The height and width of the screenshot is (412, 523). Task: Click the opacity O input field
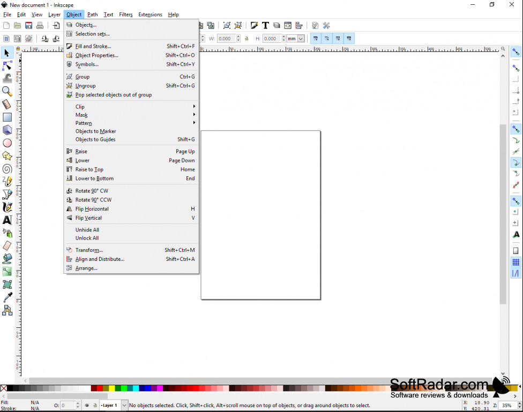68,406
